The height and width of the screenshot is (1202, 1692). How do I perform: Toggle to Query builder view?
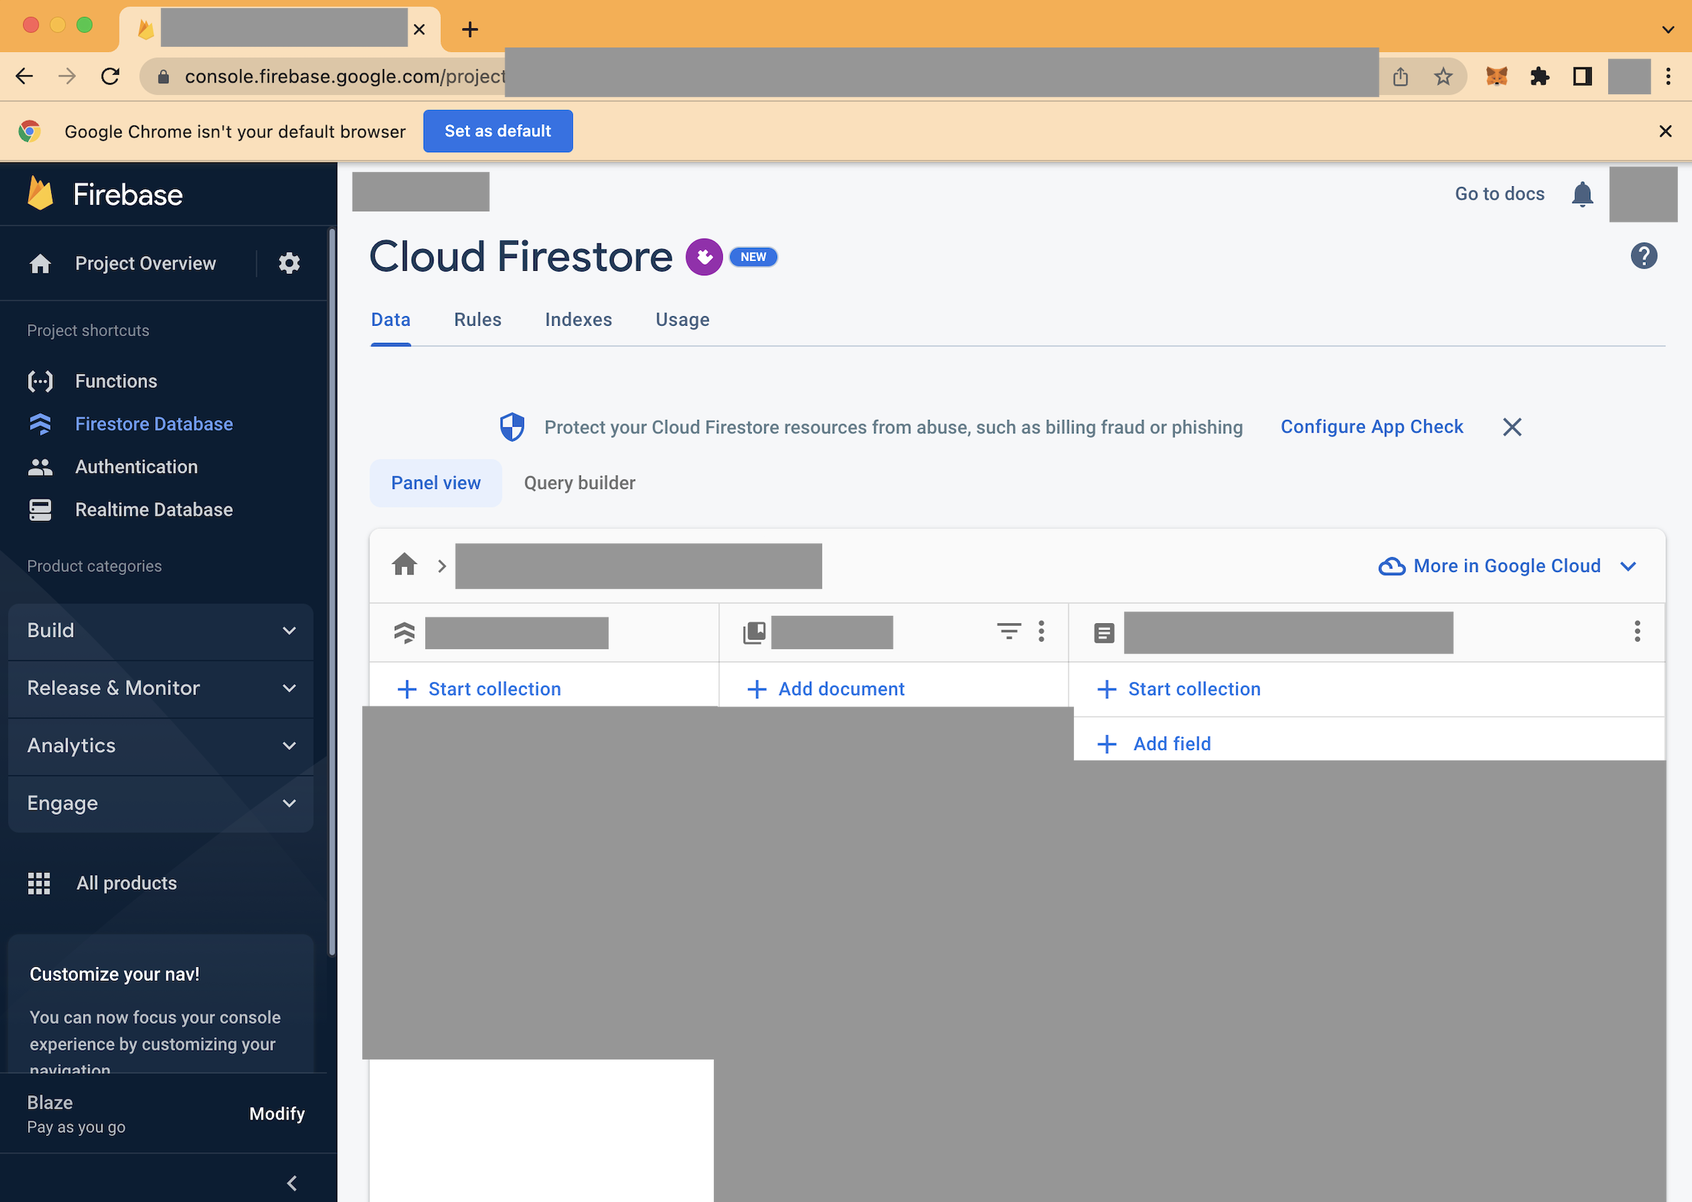click(579, 482)
